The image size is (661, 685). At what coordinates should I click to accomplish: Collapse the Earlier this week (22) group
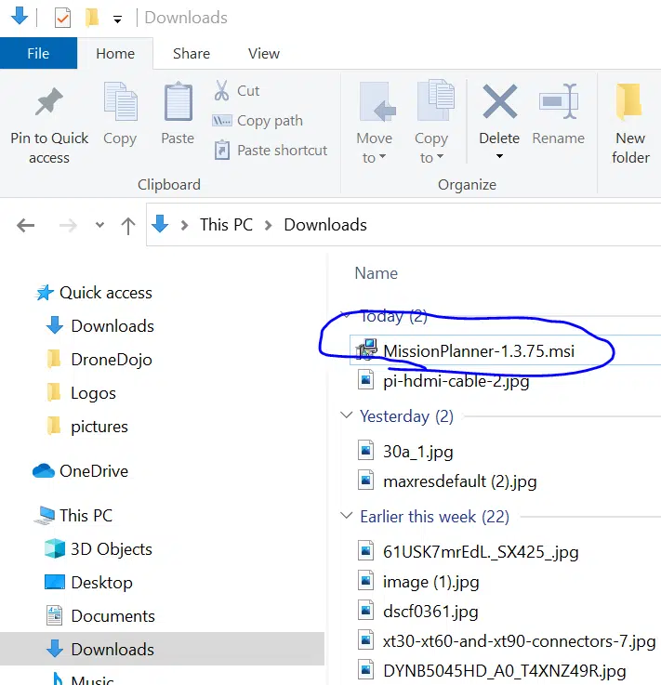click(x=346, y=516)
